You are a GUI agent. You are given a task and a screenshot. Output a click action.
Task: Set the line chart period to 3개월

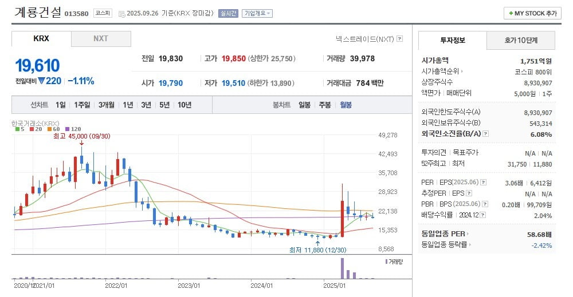(107, 105)
